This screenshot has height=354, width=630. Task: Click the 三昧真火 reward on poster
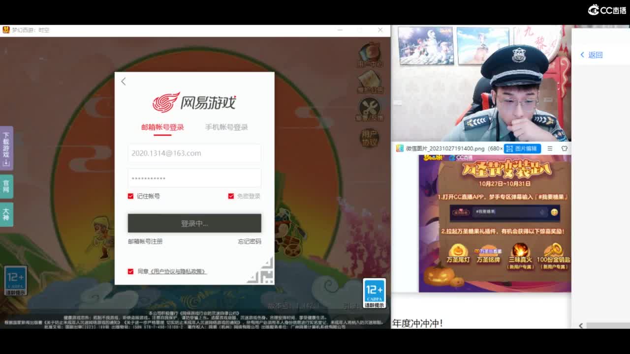520,256
